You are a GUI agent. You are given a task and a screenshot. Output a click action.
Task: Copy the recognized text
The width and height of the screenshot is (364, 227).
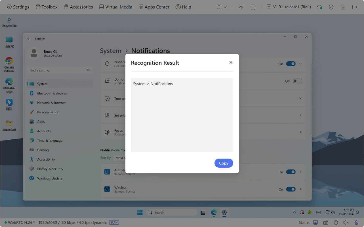224,163
